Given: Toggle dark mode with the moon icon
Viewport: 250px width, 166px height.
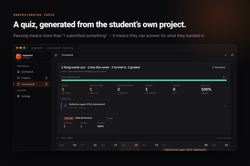Looking at the screenshot, I should [226, 55].
